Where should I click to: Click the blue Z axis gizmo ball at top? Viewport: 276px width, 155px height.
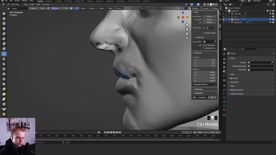183,12
